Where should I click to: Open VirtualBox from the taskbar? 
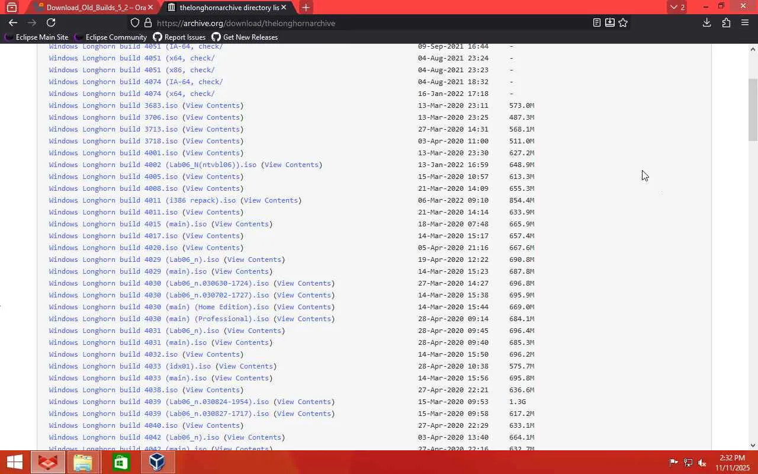[157, 462]
